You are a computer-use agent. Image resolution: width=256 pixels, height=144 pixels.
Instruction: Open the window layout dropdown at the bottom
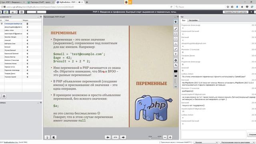[x=238, y=142]
